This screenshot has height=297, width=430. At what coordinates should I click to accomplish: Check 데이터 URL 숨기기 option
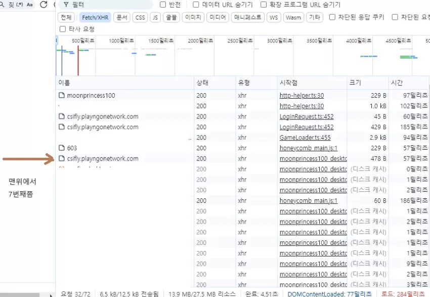(196, 5)
